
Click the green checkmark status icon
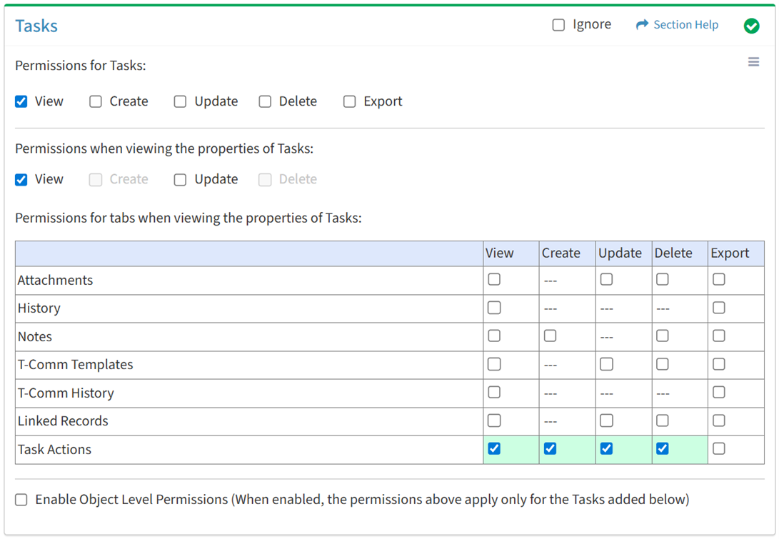751,26
